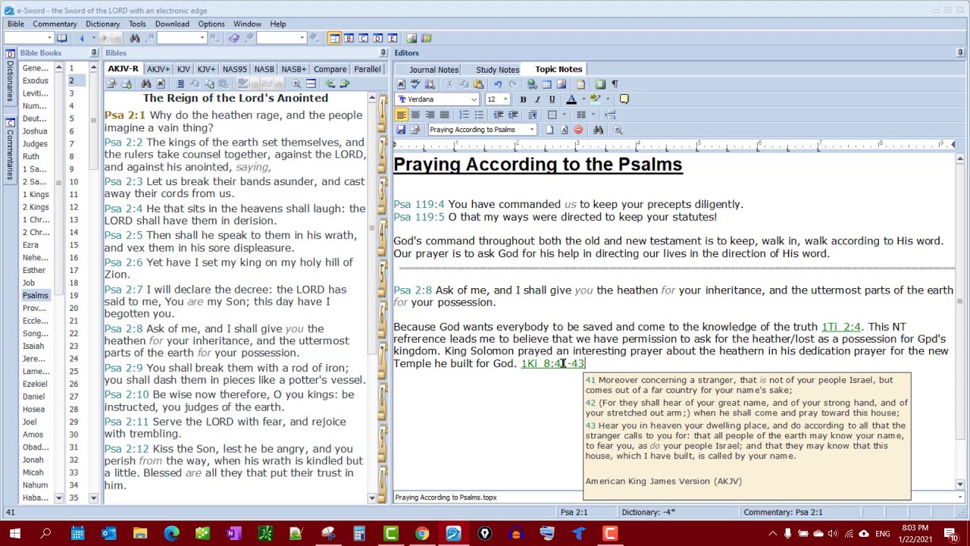Screen dimensions: 970x546
Task: Open the borders dropdown arrow
Action: click(563, 115)
